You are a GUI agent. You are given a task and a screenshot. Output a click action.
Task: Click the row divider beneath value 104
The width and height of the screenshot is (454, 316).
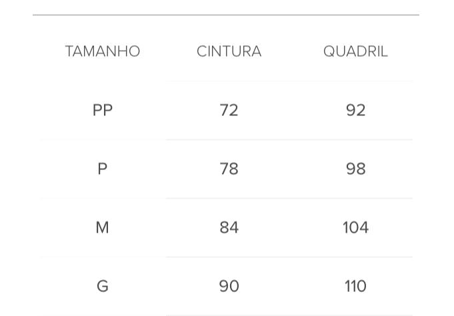coord(355,257)
